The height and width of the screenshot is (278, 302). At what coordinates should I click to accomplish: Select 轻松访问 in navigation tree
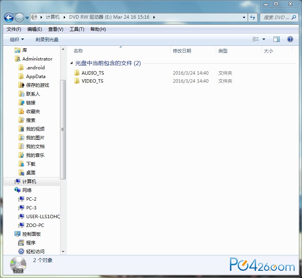(32, 252)
